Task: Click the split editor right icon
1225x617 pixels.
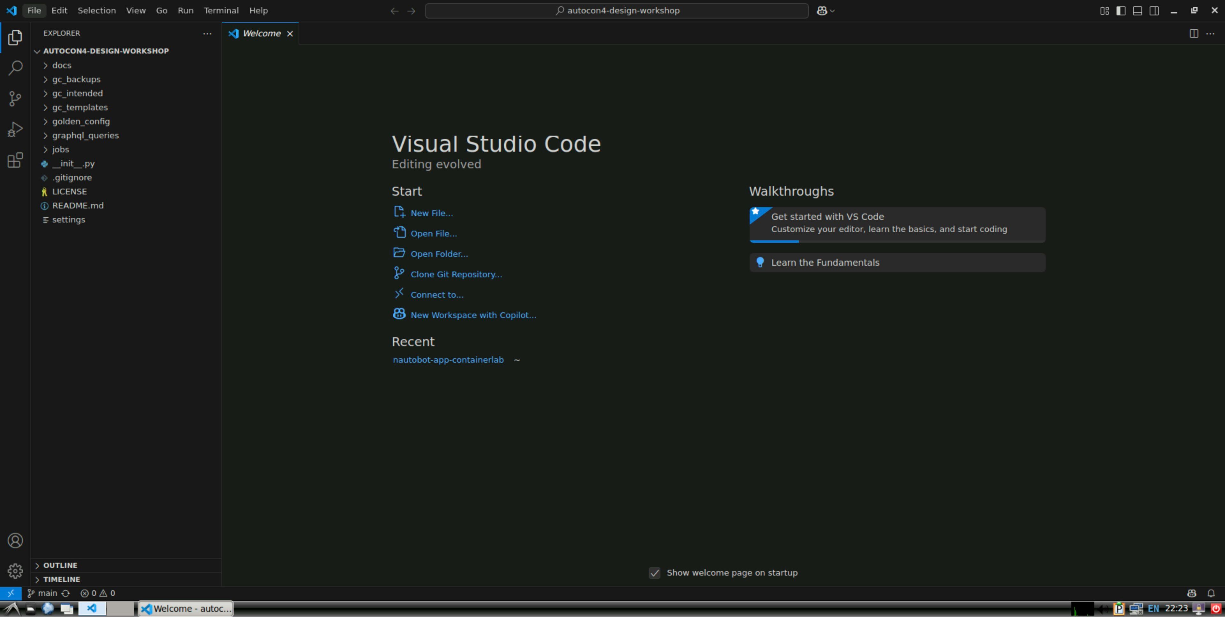Action: (x=1194, y=33)
